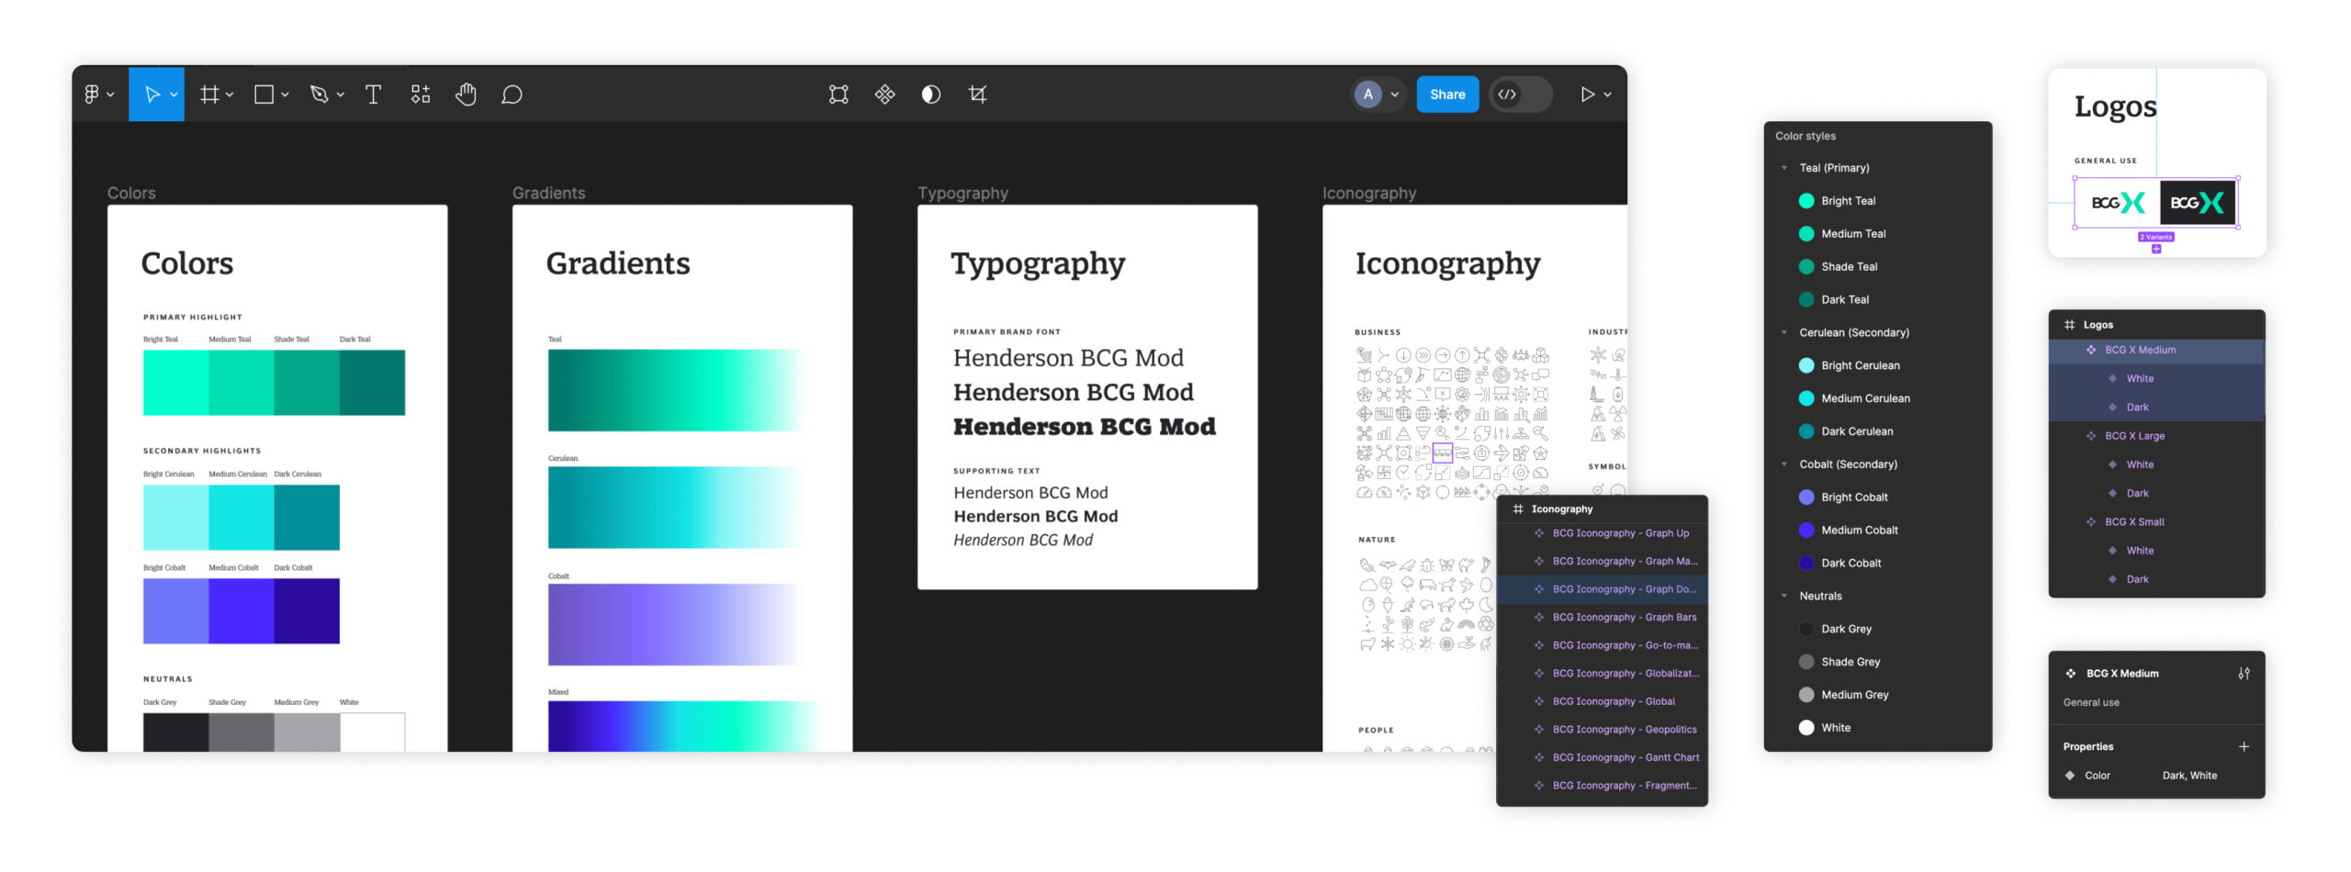The image size is (2351, 872).
Task: Open the Resources components tool
Action: pos(420,95)
